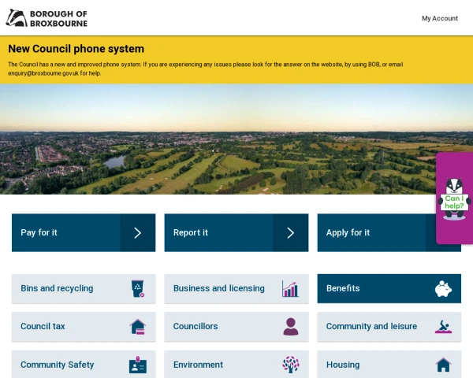Expand Pay for it with arrow chevron
473x378 pixels.
coord(137,233)
